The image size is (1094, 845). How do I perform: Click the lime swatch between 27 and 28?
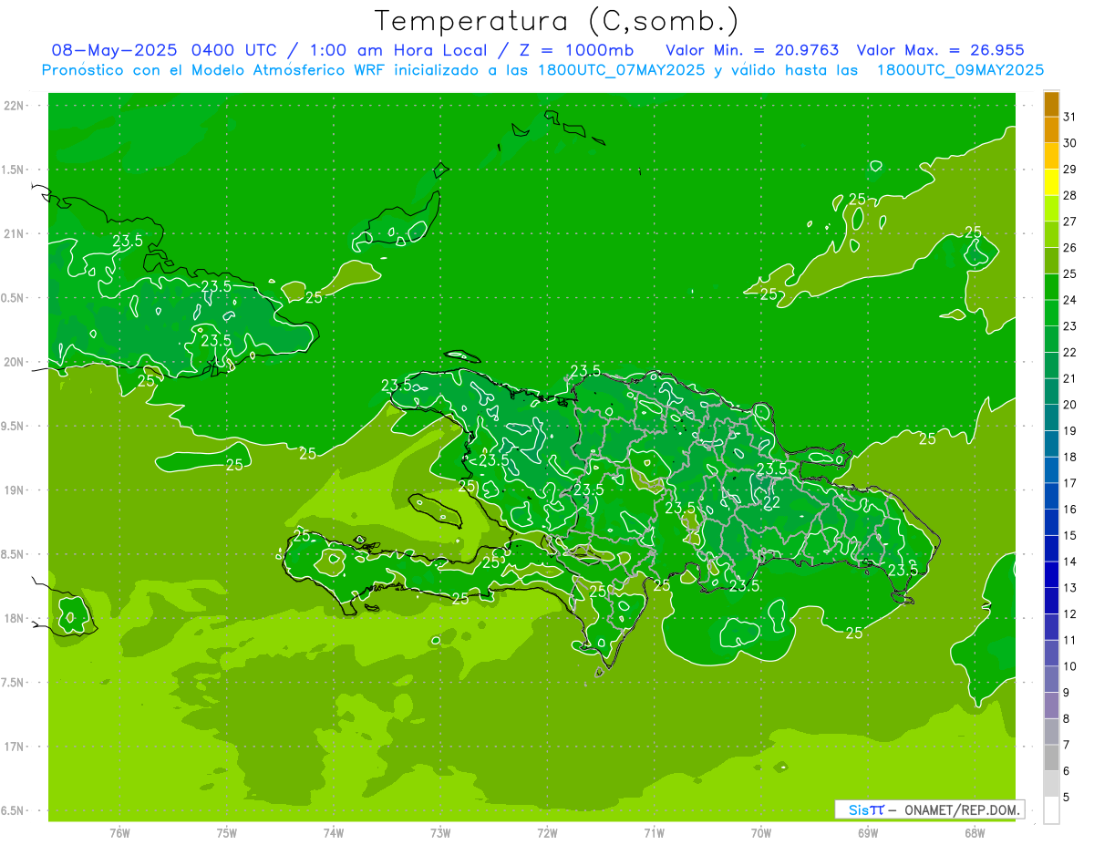tap(1051, 209)
